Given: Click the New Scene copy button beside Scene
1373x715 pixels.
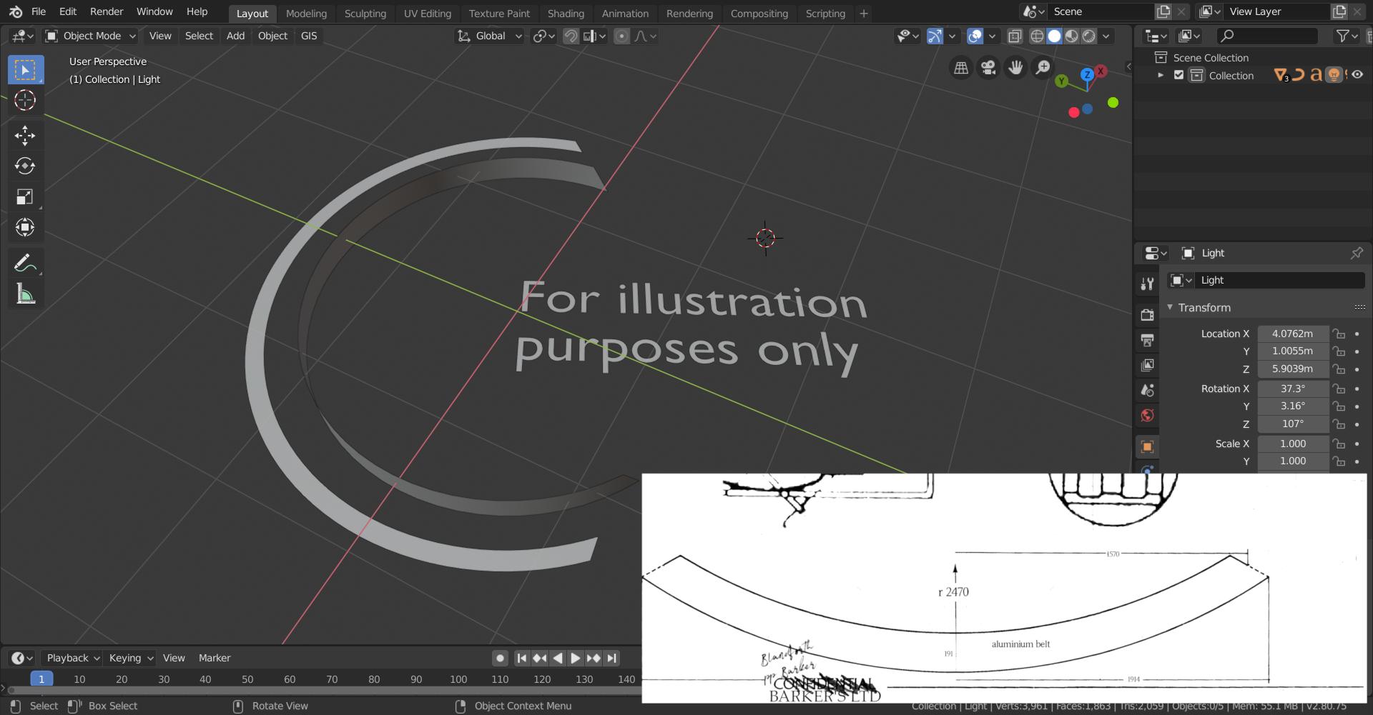Looking at the screenshot, I should [1163, 11].
